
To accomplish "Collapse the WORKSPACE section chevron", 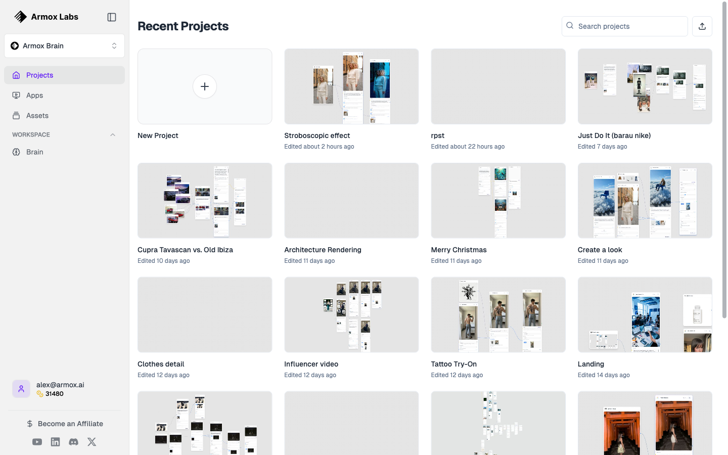I will (113, 135).
